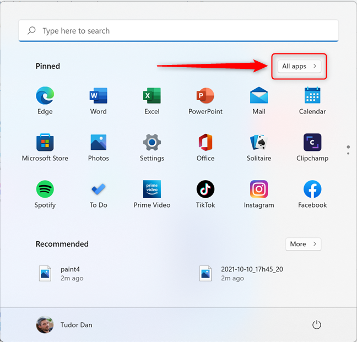Open Settings with the gear icon
This screenshot has width=357, height=342.
pos(152,148)
